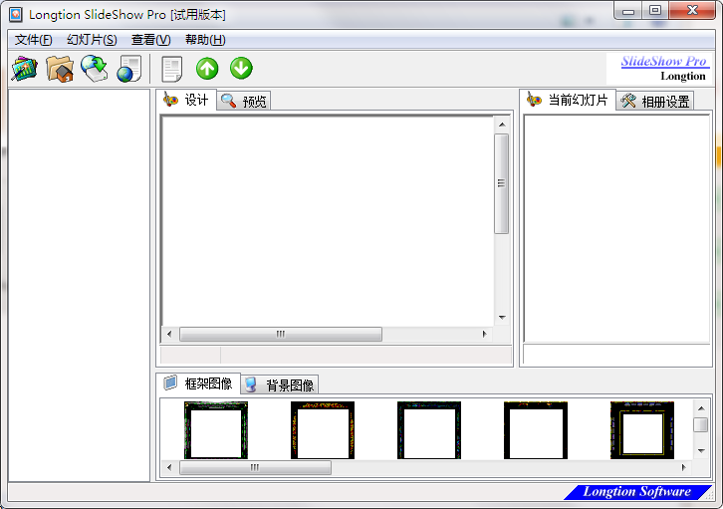Open album folder with the house folder icon

coord(60,69)
